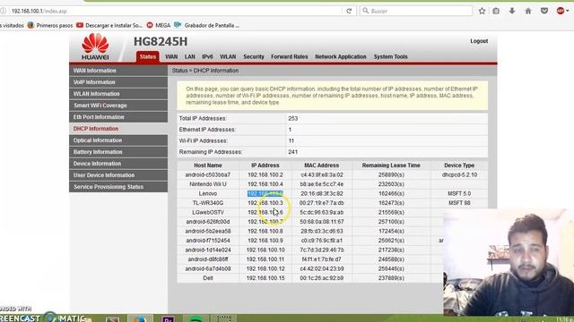Click MAC address 20:16:d8:3f:3c:82
This screenshot has width=574, height=322.
point(321,193)
